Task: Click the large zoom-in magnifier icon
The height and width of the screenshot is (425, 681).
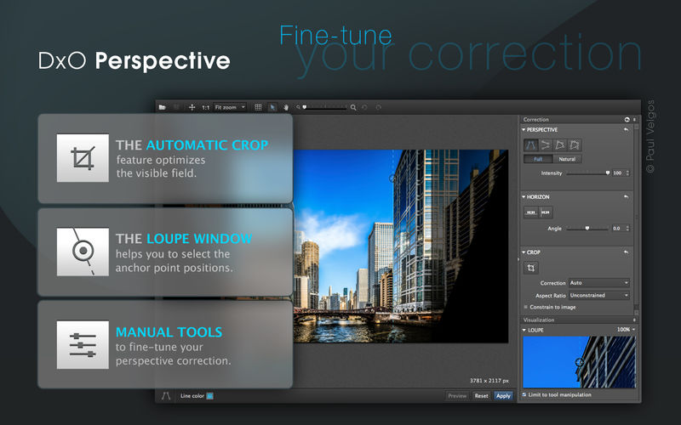Action: [x=353, y=107]
